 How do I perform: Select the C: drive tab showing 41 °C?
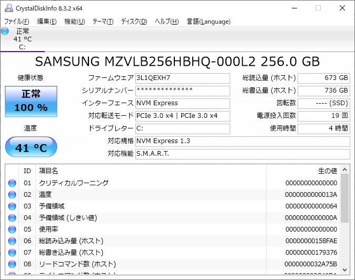tap(23, 39)
